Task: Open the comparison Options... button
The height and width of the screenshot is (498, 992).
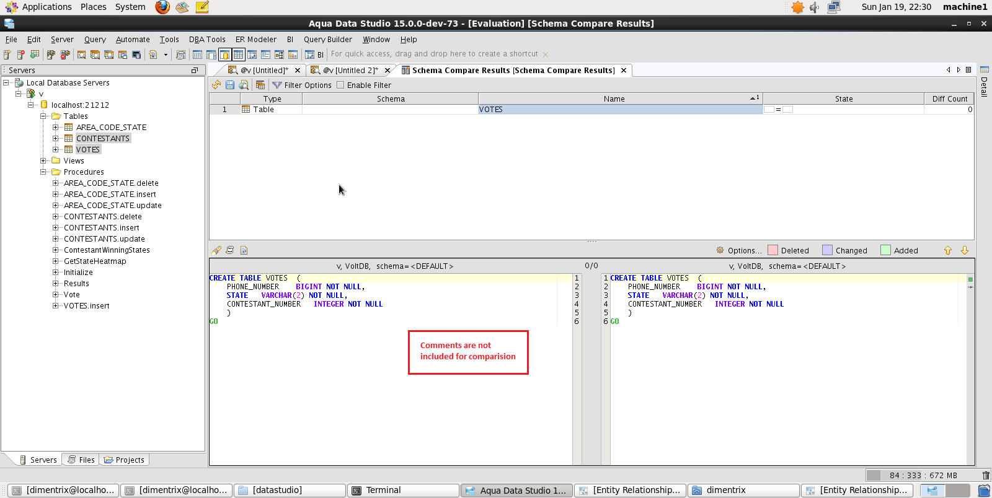Action: 739,250
